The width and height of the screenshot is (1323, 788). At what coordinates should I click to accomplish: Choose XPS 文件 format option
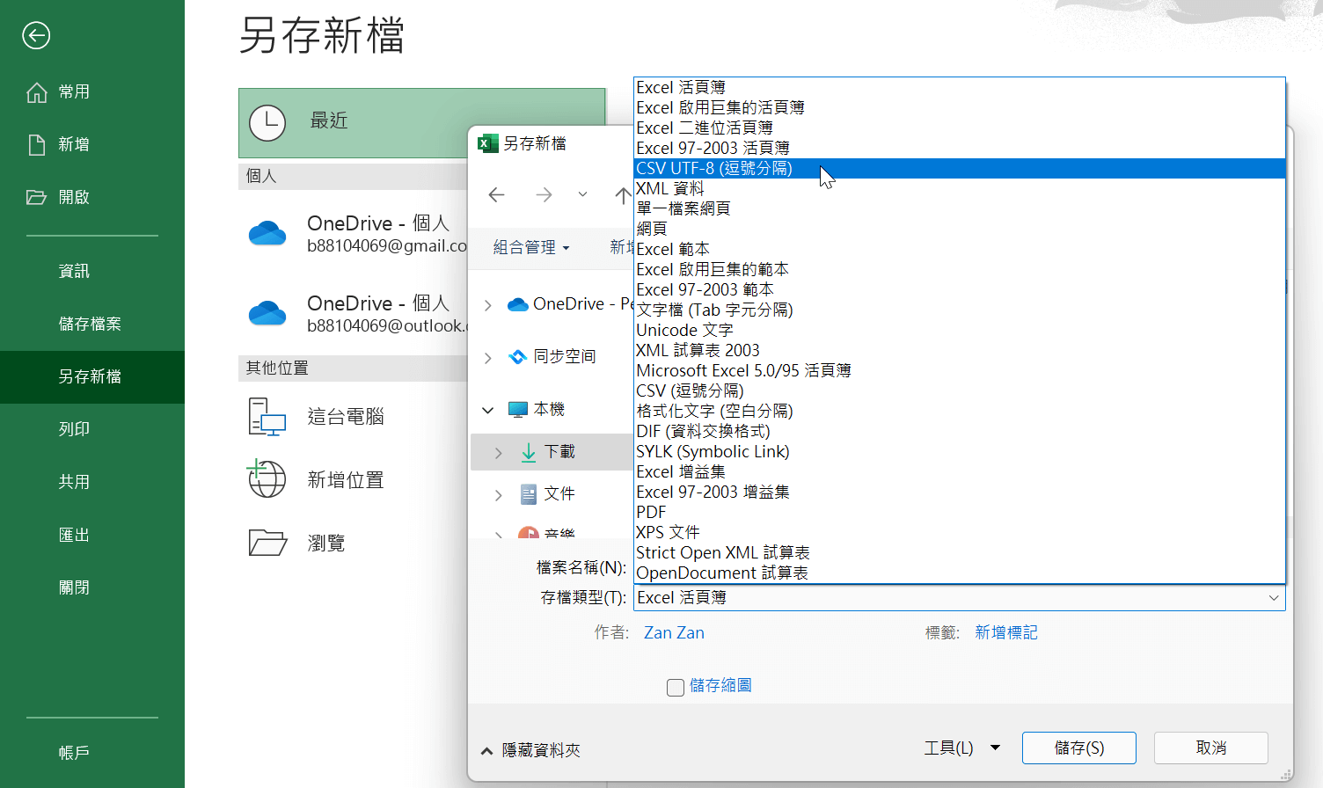tap(960, 532)
